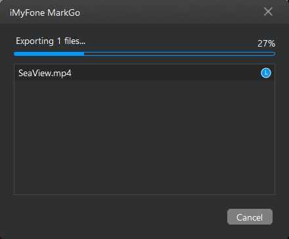289x239 pixels.
Task: Click the right end of the progress bar
Action: [x=273, y=54]
